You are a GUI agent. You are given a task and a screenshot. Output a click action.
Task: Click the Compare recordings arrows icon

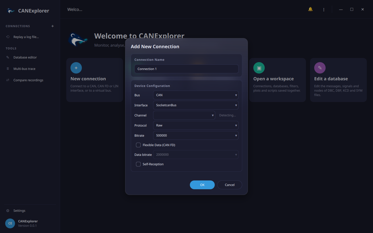[x=8, y=80]
